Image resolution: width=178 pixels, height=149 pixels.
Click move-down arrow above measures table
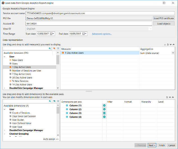[171, 45]
